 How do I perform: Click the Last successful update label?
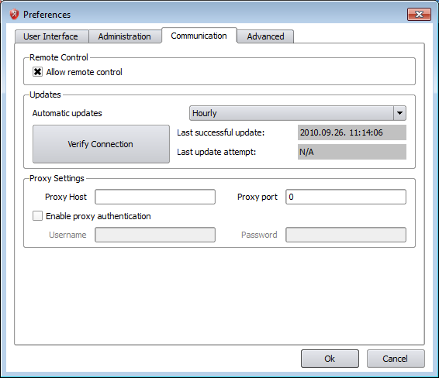[x=220, y=132]
